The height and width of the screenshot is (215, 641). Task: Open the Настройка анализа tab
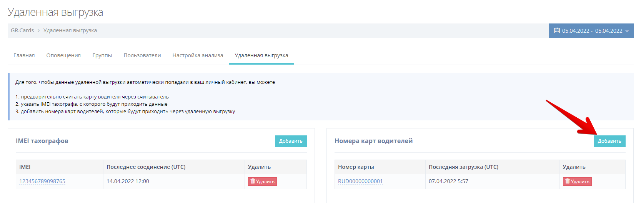(198, 55)
